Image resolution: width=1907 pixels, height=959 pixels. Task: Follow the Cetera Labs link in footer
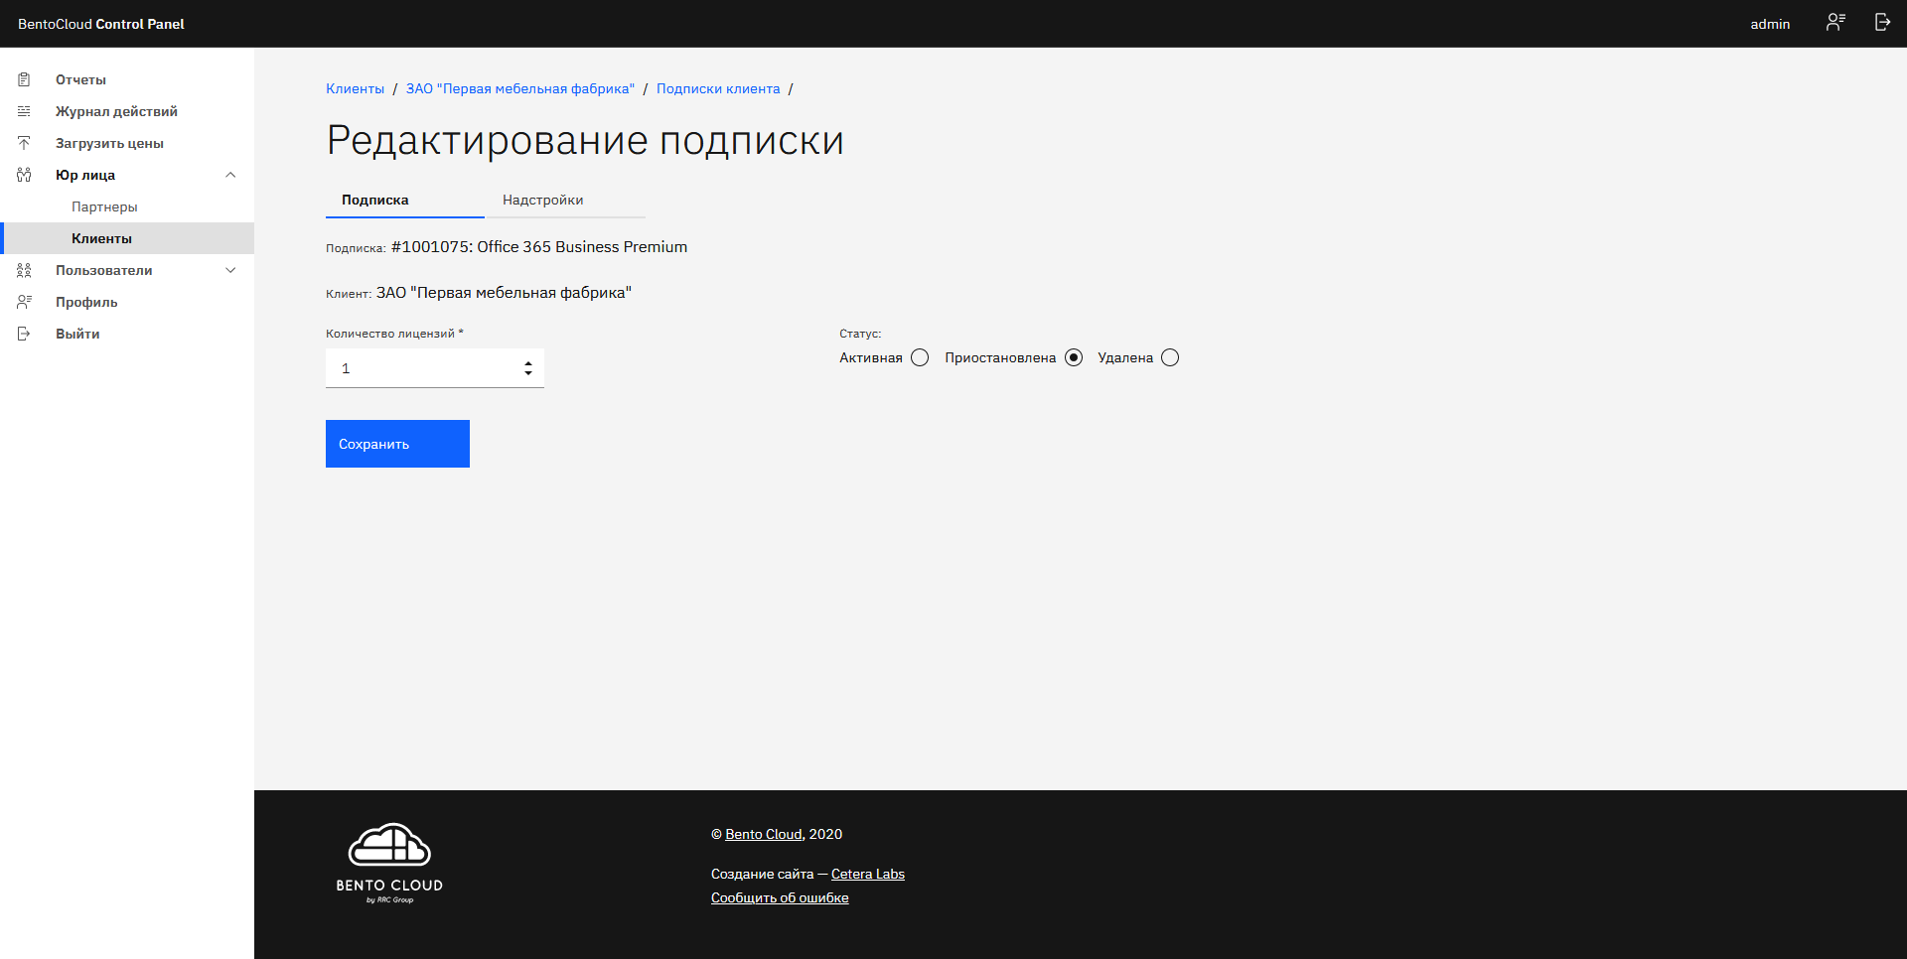tap(867, 874)
